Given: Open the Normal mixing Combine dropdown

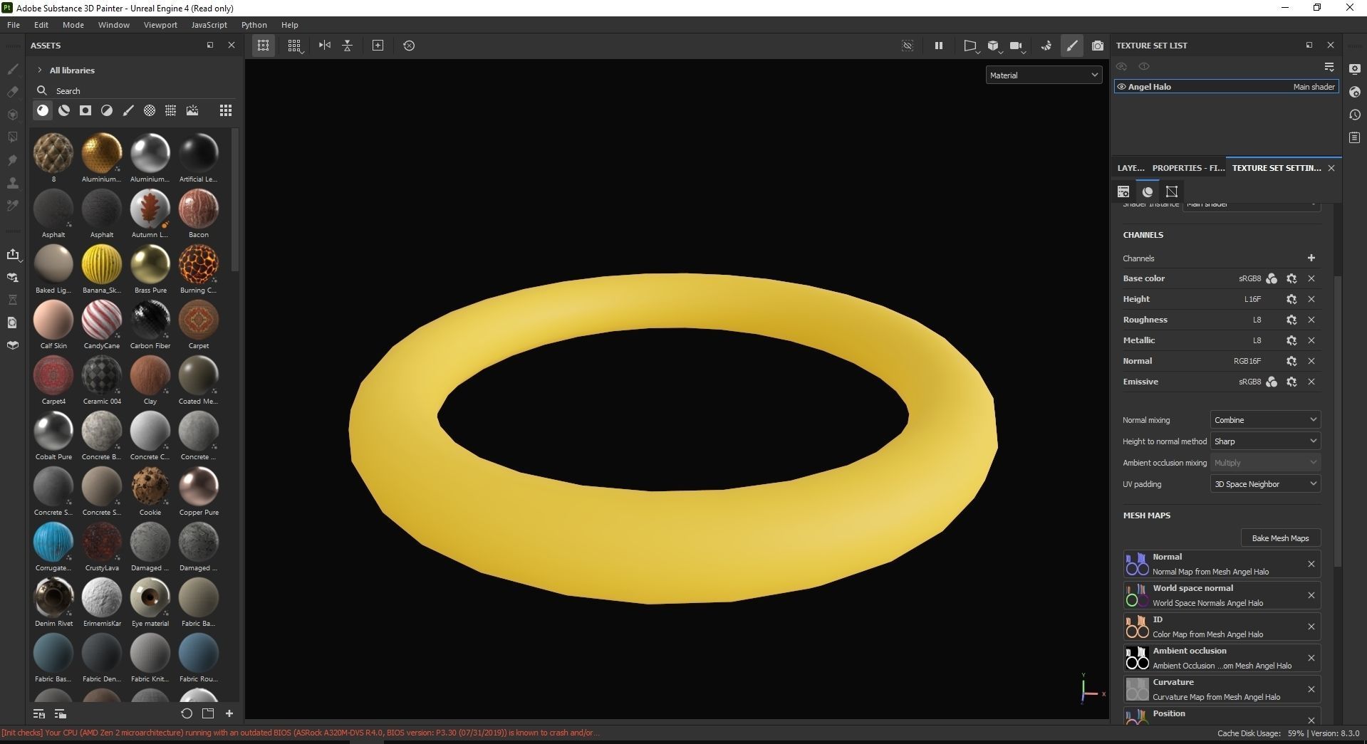Looking at the screenshot, I should [1265, 420].
